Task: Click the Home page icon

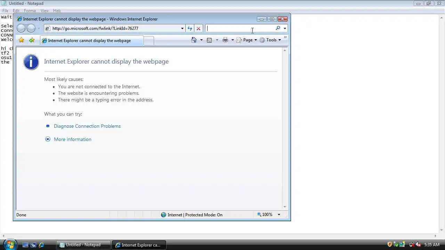Action: click(x=194, y=40)
